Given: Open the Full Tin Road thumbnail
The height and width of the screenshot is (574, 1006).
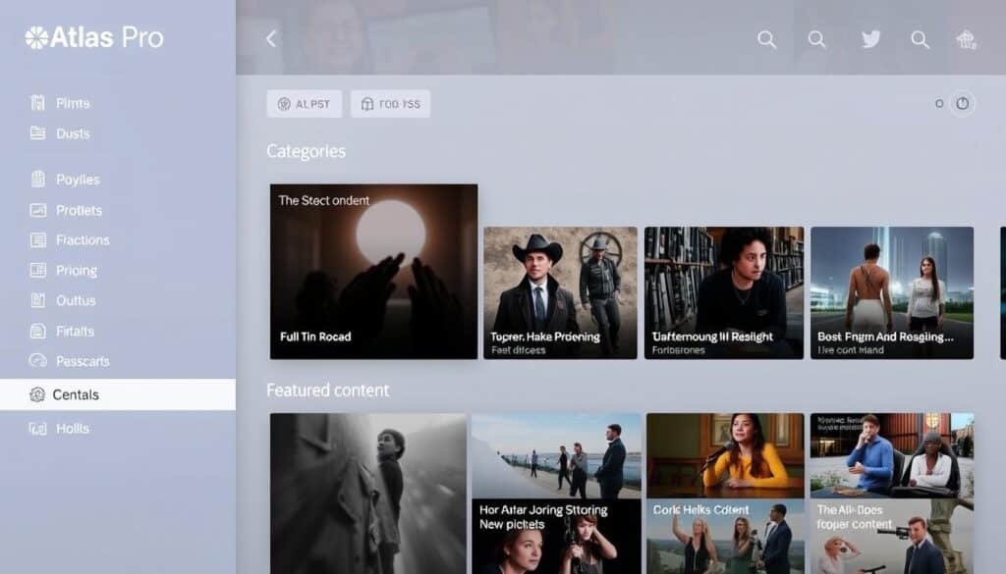Looking at the screenshot, I should pos(371,271).
